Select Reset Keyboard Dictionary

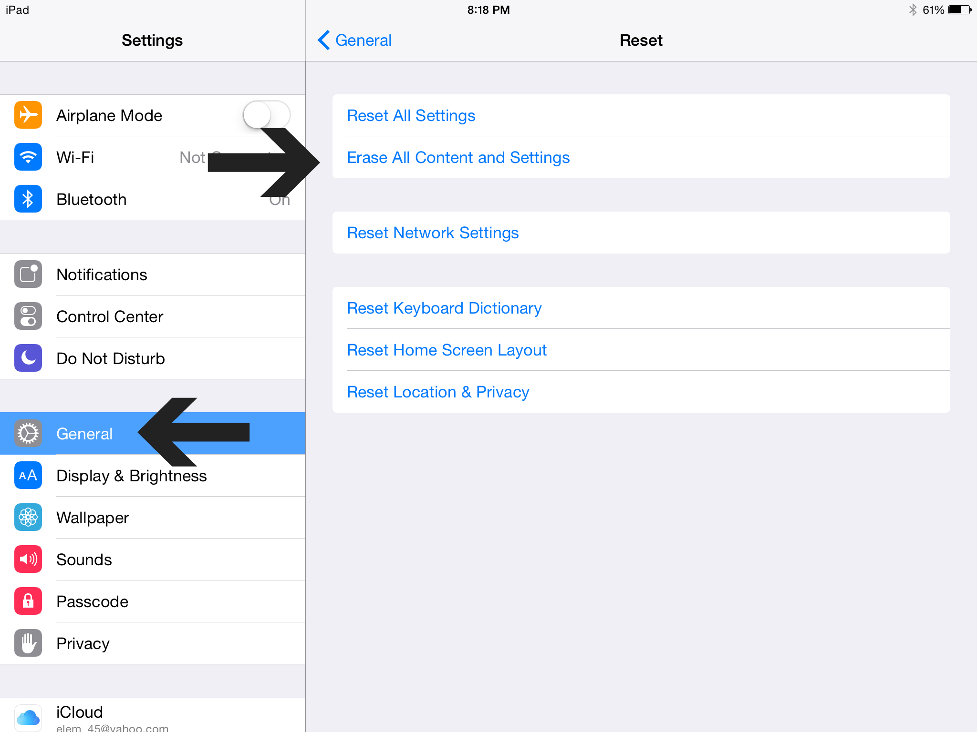tap(641, 308)
